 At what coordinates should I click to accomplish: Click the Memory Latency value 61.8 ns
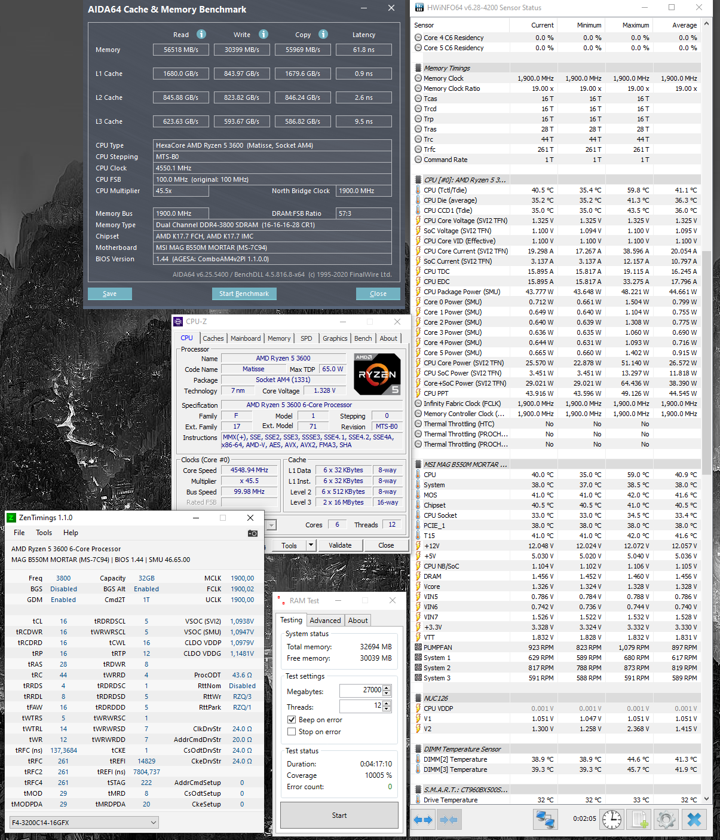click(364, 50)
